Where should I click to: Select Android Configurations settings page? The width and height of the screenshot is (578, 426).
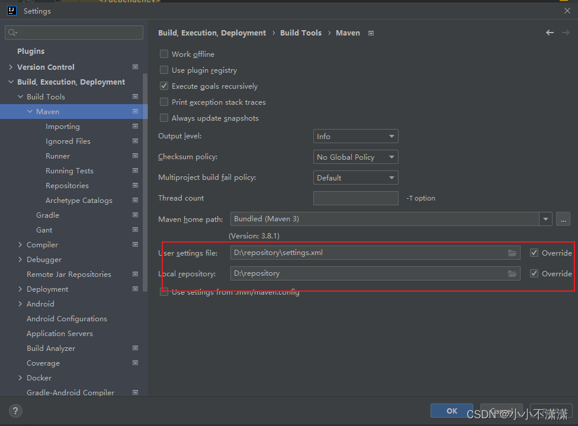pos(67,319)
